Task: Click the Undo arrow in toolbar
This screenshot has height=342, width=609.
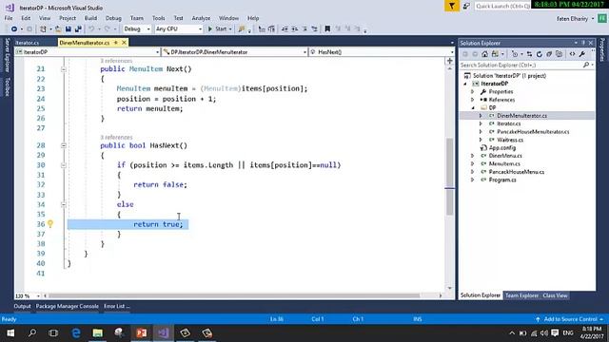Action: (91, 29)
